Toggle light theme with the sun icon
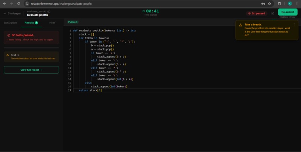 (273, 13)
